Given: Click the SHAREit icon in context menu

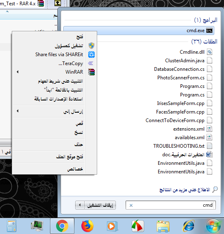Looking at the screenshot, I should coord(91,55).
